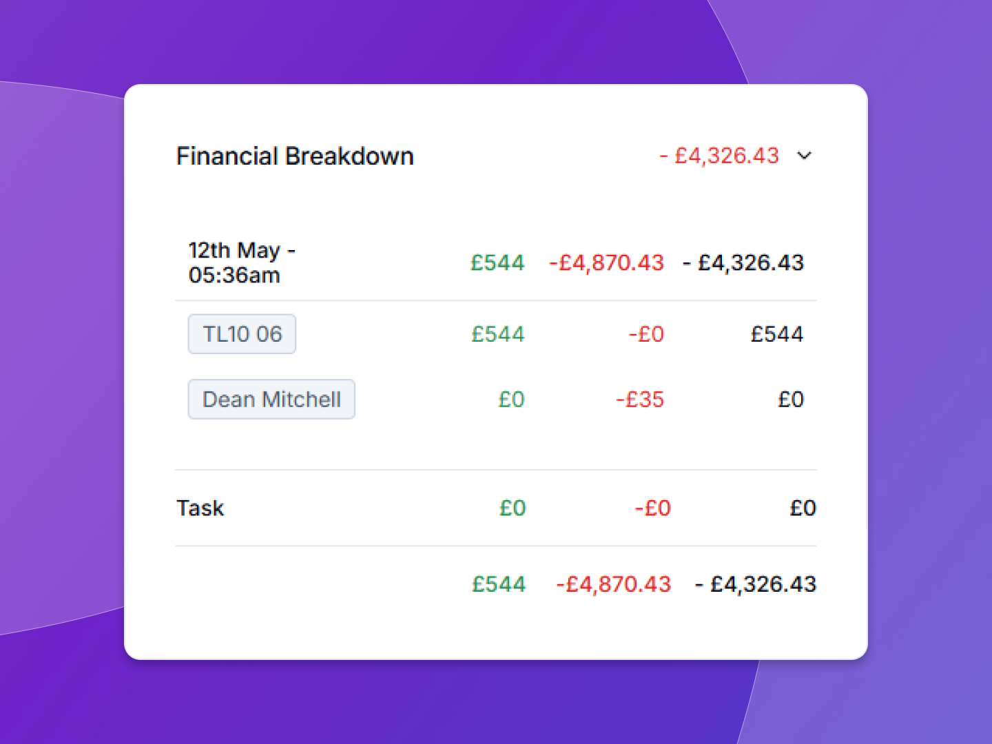The image size is (992, 744).
Task: Click red -£0 in the TL10 06 row
Action: 646,334
